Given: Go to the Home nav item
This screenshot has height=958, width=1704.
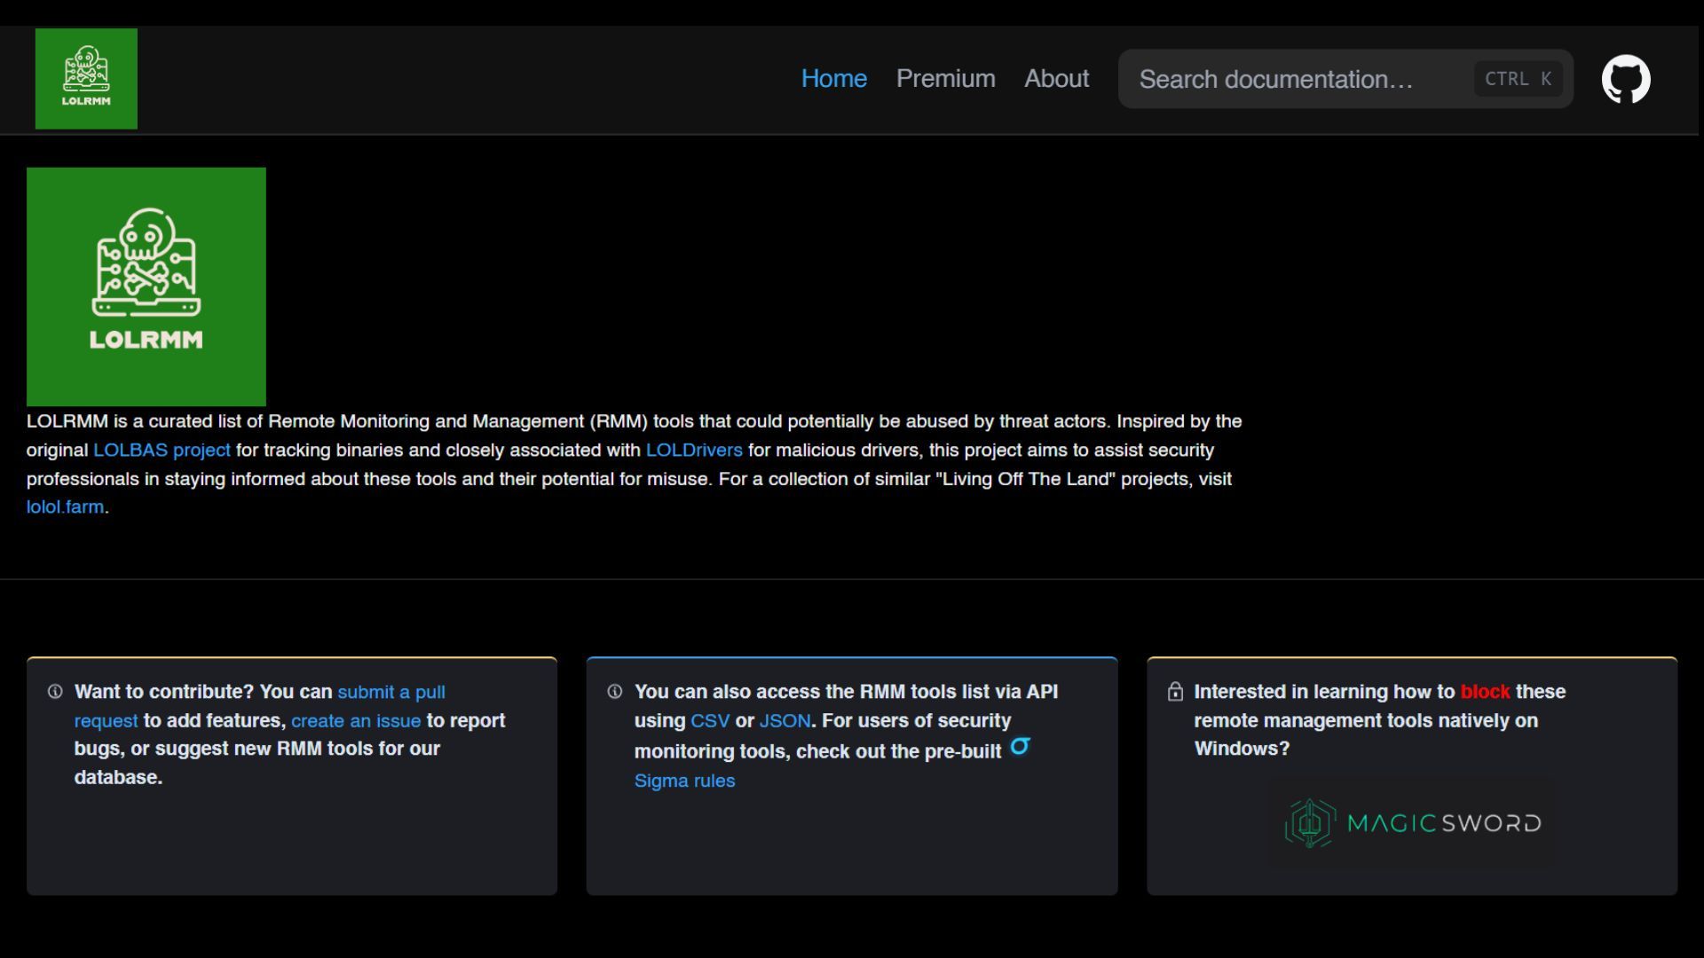Looking at the screenshot, I should [834, 79].
